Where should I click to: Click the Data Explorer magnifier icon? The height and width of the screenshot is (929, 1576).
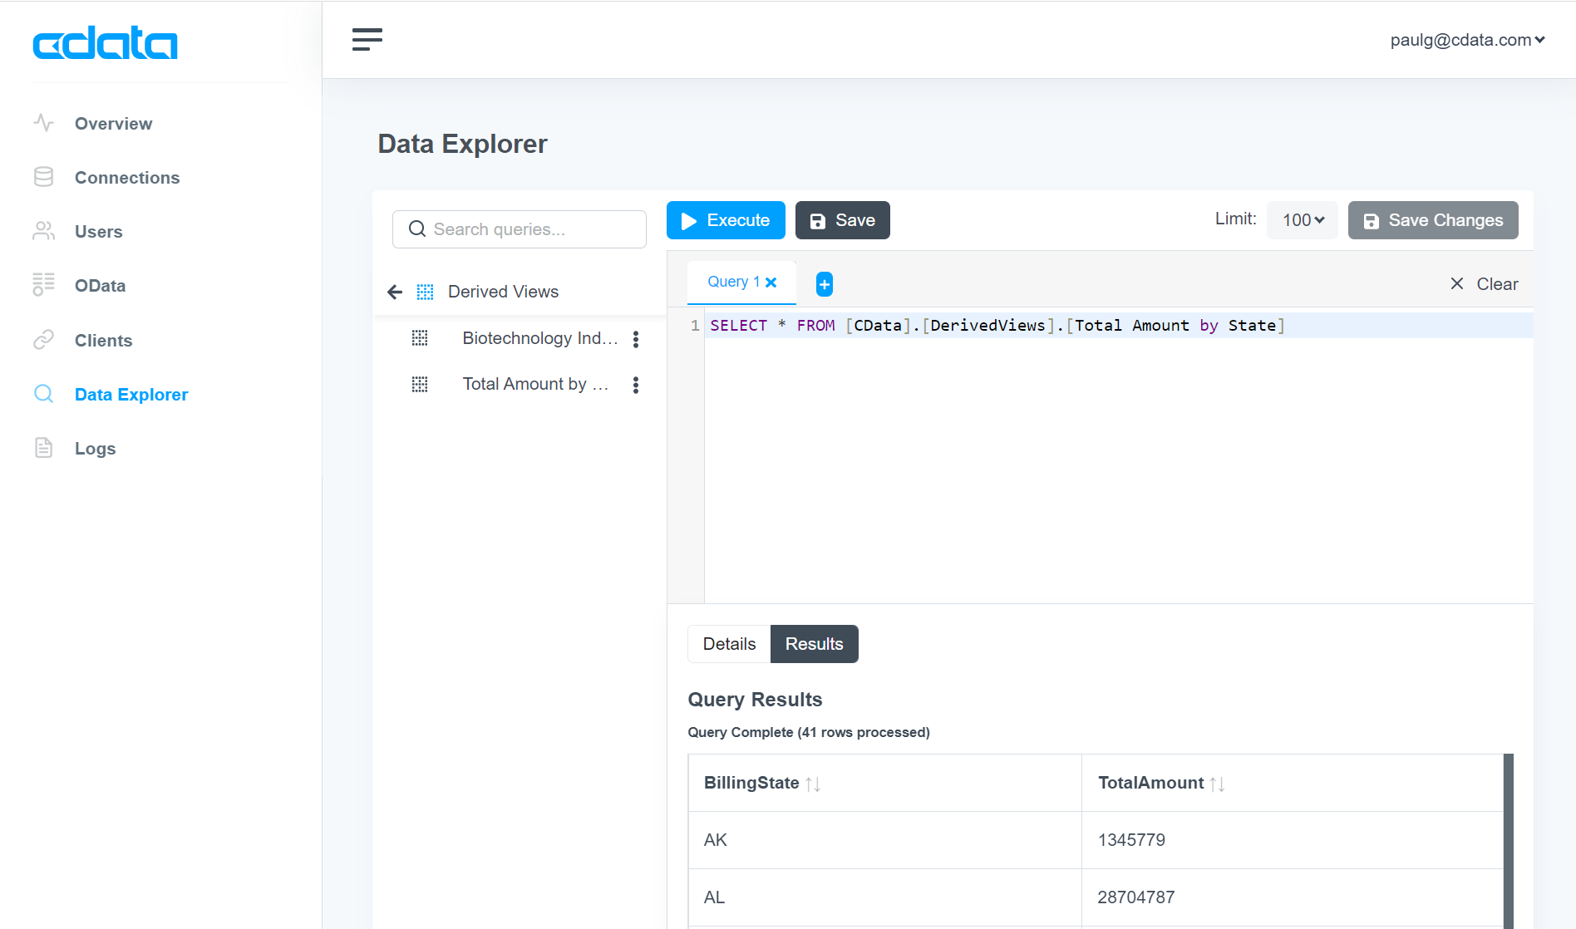pos(43,394)
